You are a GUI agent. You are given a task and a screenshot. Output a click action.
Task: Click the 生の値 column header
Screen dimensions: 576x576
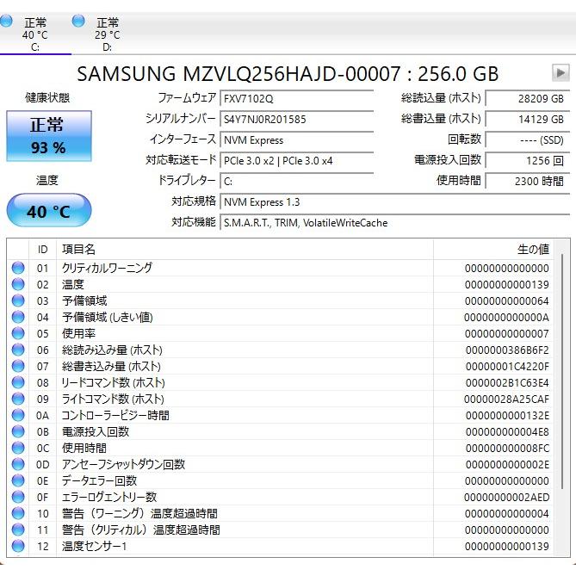[493, 250]
